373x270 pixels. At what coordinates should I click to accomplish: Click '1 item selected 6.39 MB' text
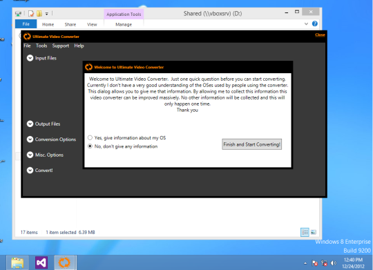coord(70,233)
